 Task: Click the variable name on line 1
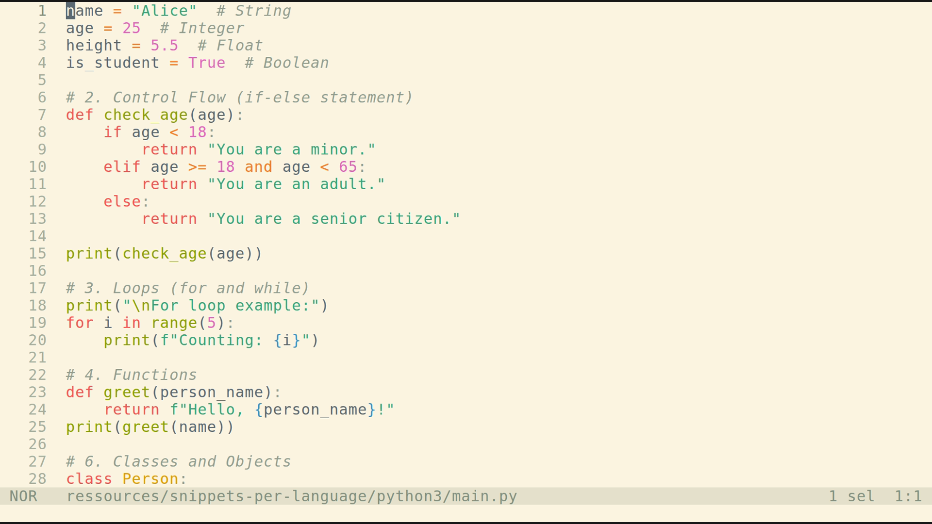pyautogui.click(x=84, y=11)
